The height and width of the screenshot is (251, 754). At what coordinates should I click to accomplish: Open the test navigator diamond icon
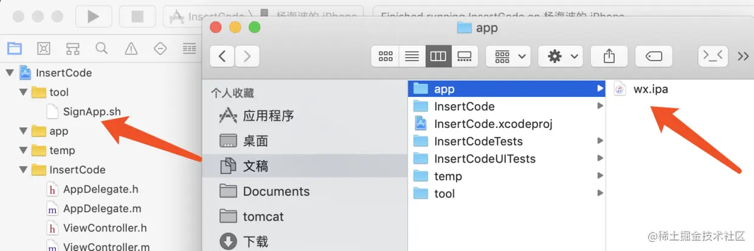(161, 49)
